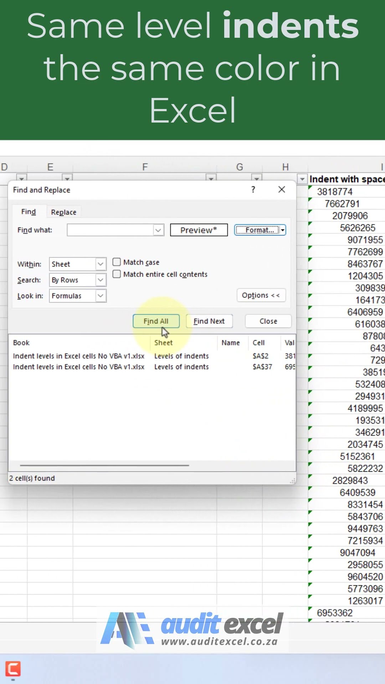The image size is (385, 684).
Task: Select cell containing 4189995
Action: (346, 408)
